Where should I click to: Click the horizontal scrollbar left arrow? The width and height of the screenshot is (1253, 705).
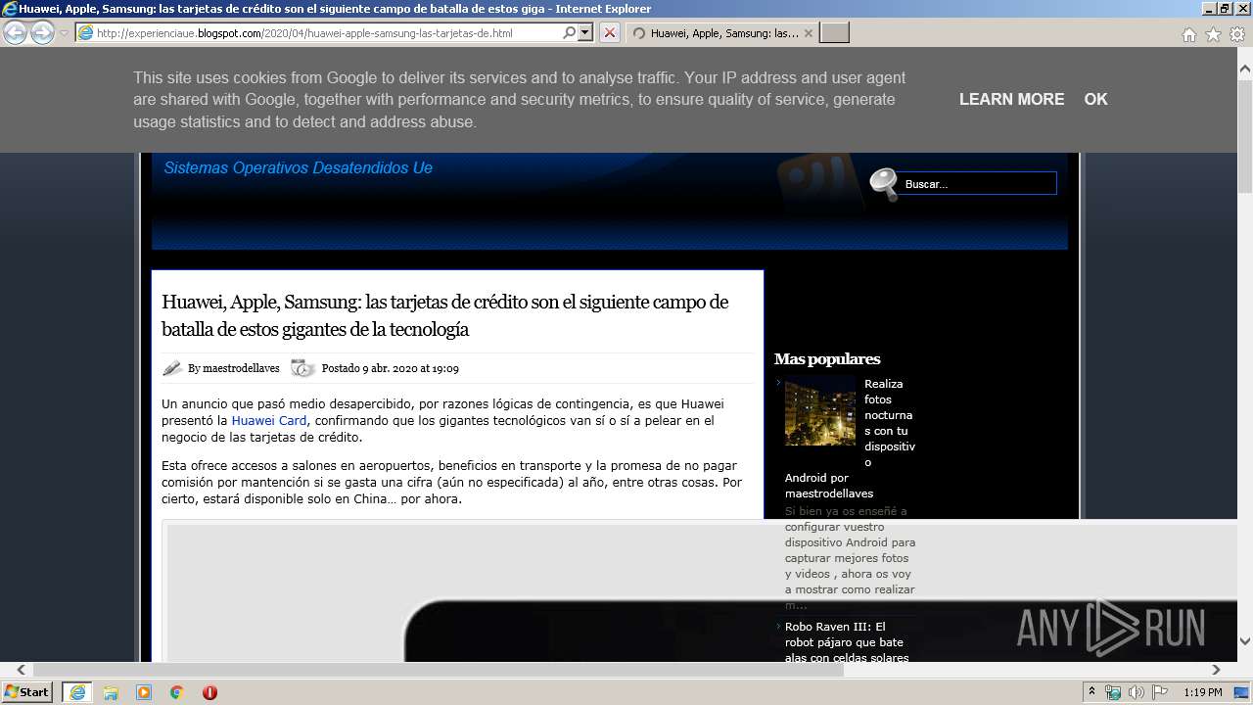click(x=23, y=670)
